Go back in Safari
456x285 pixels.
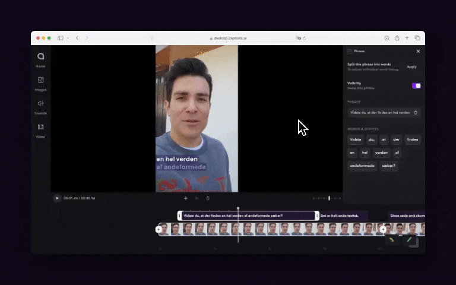(77, 38)
